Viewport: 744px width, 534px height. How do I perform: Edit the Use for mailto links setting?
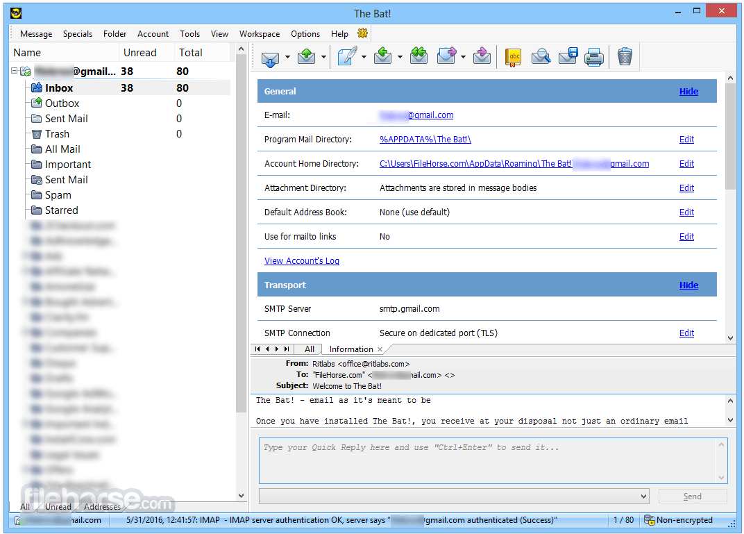pos(686,236)
